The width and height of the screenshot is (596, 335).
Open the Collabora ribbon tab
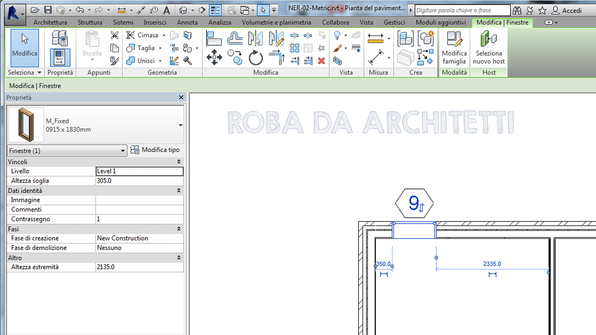pyautogui.click(x=336, y=22)
